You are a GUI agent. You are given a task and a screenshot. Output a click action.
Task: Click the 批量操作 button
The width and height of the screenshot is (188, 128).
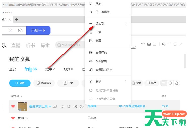pyautogui.click(x=44, y=83)
